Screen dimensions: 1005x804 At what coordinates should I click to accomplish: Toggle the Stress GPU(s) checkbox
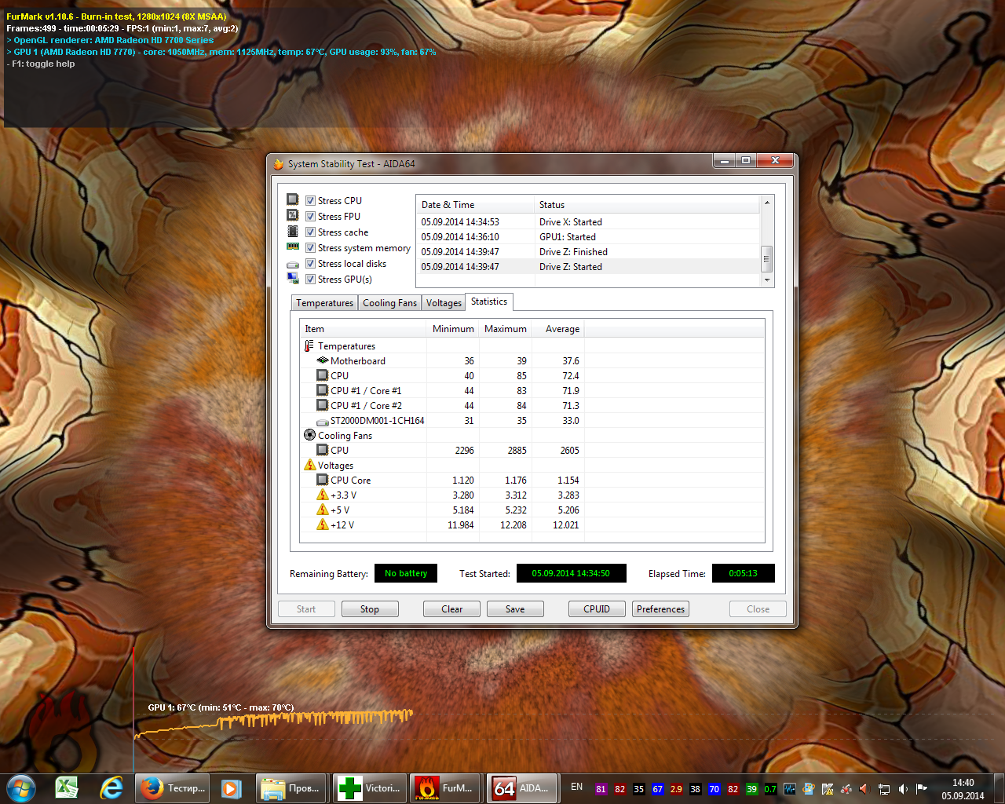311,280
